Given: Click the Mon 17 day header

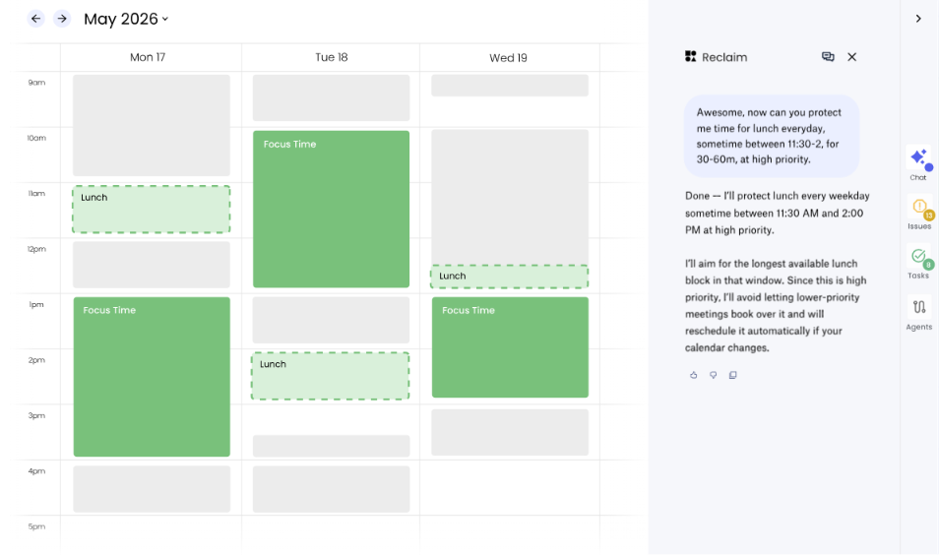Looking at the screenshot, I should pos(148,57).
